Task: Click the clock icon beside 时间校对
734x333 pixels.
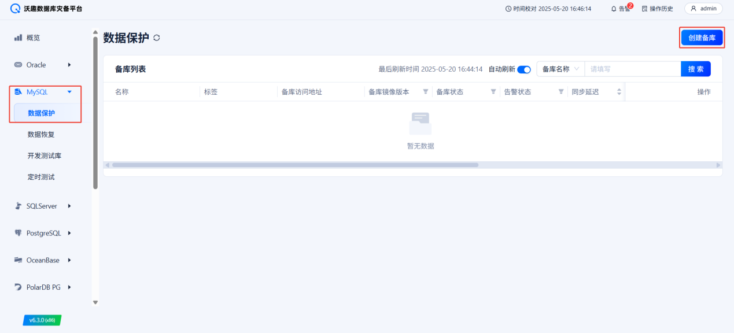Action: click(508, 9)
